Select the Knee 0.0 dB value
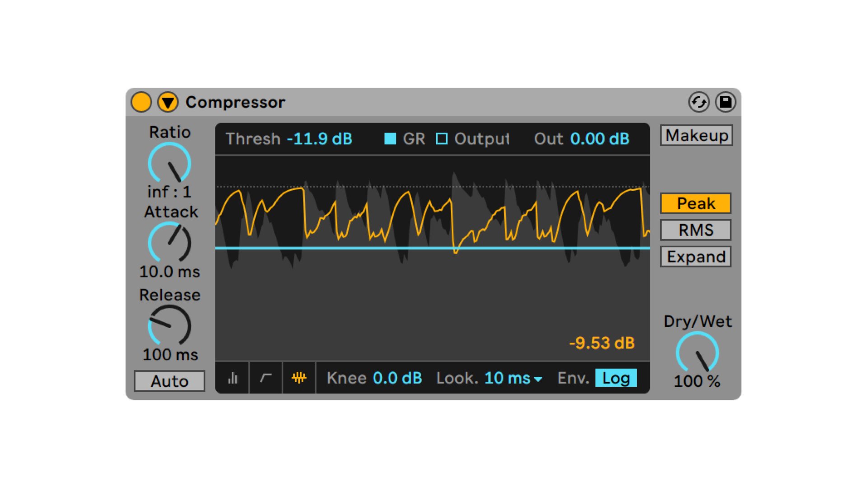The height and width of the screenshot is (488, 867). coord(397,378)
